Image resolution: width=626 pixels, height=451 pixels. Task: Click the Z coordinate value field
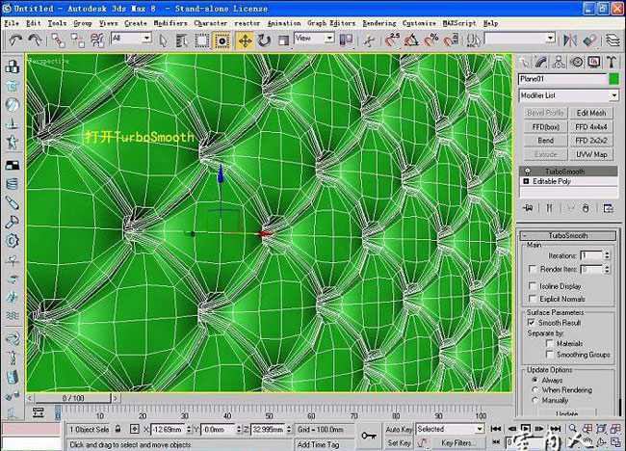(268, 430)
